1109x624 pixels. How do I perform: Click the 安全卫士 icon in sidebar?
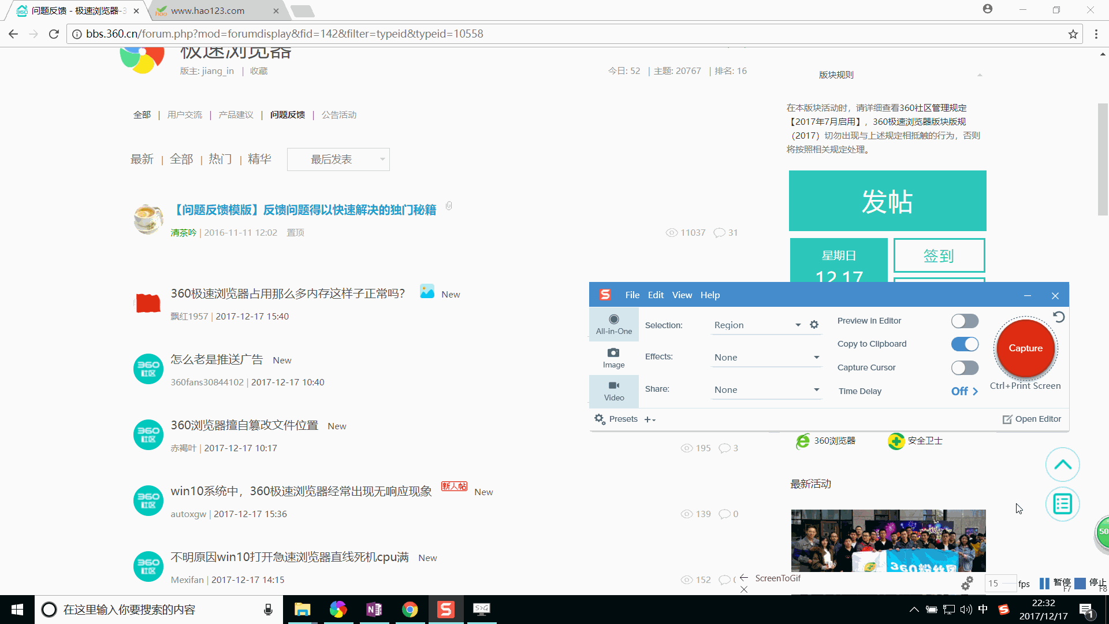(x=896, y=441)
